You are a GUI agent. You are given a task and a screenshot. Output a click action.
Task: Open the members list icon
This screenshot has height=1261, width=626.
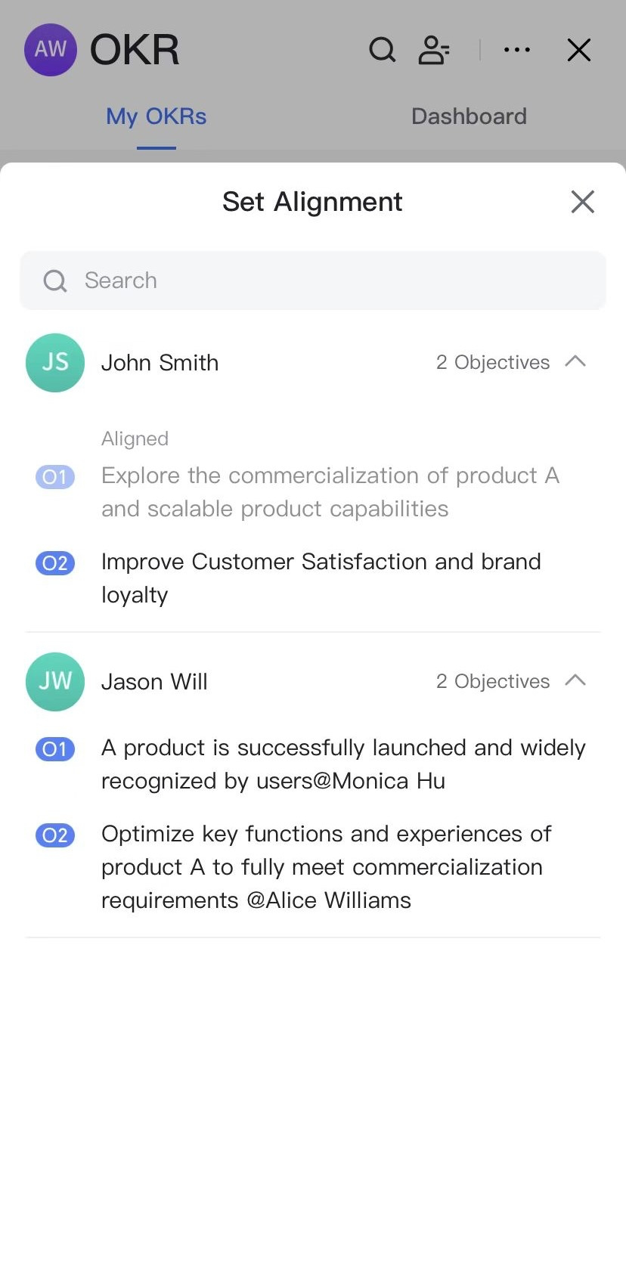(x=434, y=50)
